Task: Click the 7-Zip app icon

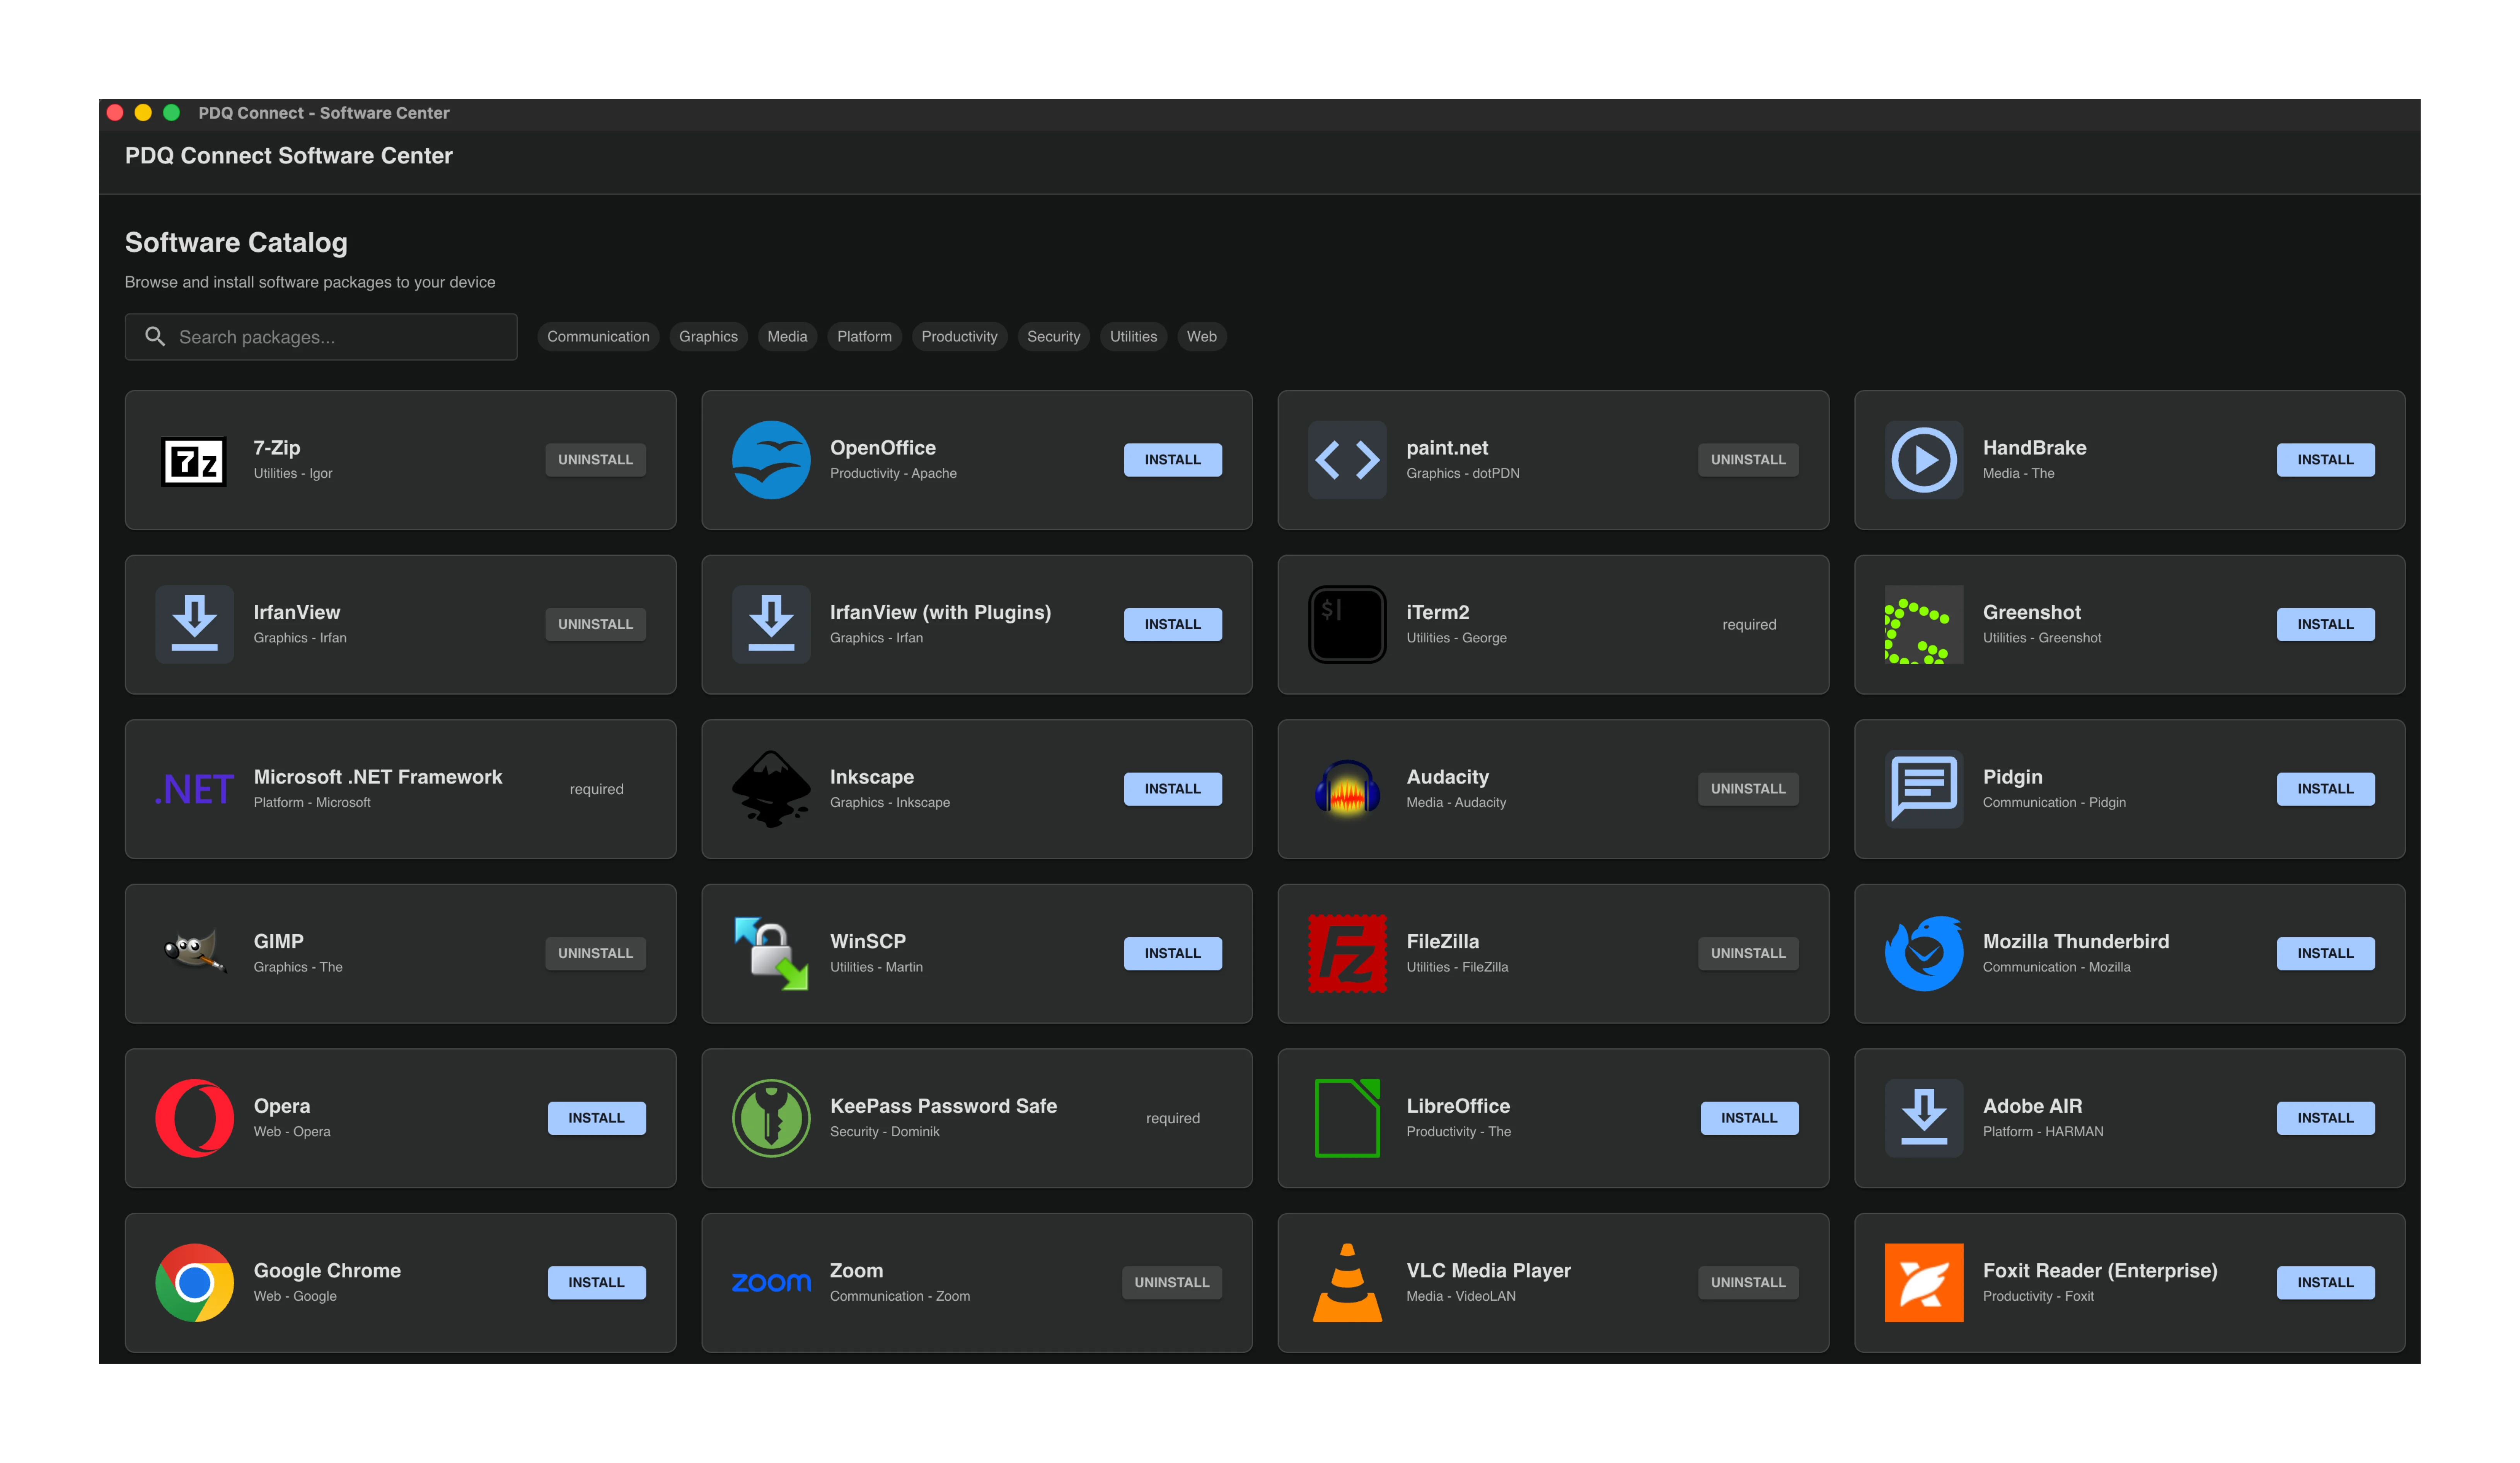Action: [194, 460]
